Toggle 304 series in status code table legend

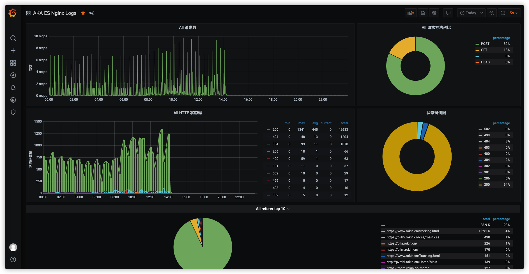pos(275,144)
